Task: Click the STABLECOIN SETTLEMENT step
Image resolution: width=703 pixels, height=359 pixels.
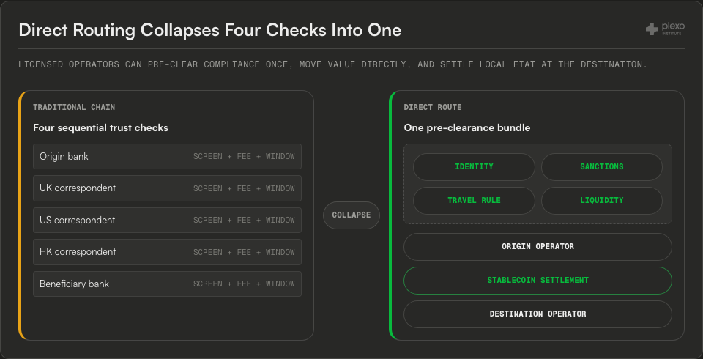Action: click(x=538, y=281)
